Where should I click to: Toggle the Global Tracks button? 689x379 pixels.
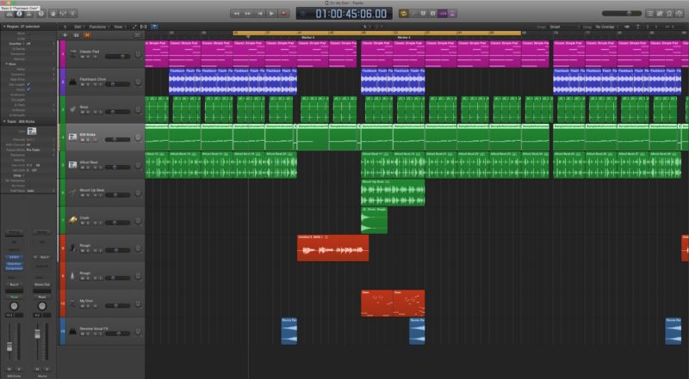[x=137, y=35]
